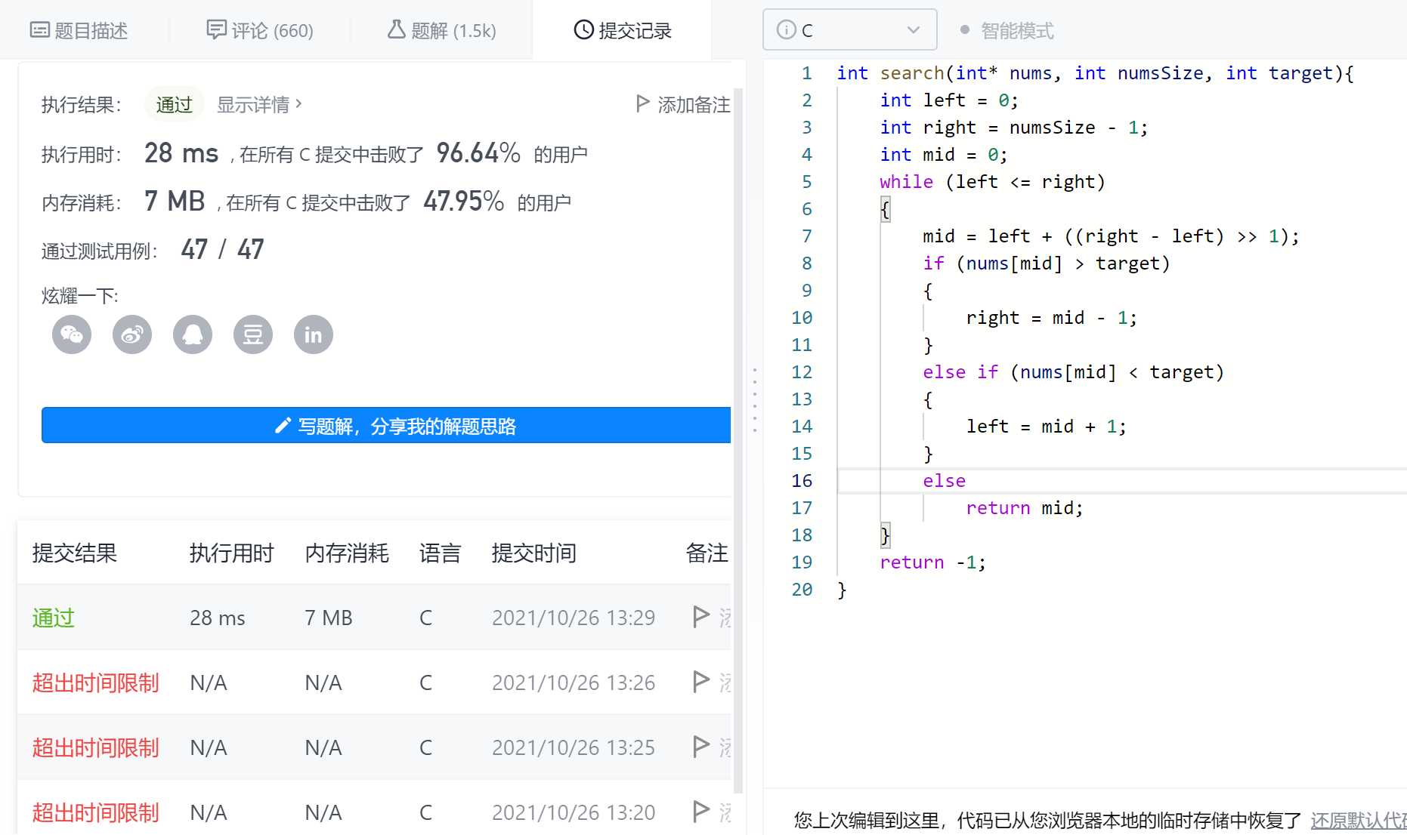This screenshot has width=1407, height=835.
Task: Click line number 16 in gutter
Action: [x=802, y=481]
